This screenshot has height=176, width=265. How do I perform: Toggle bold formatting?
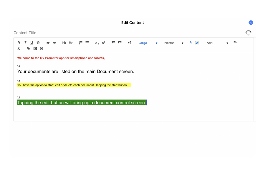point(19,43)
